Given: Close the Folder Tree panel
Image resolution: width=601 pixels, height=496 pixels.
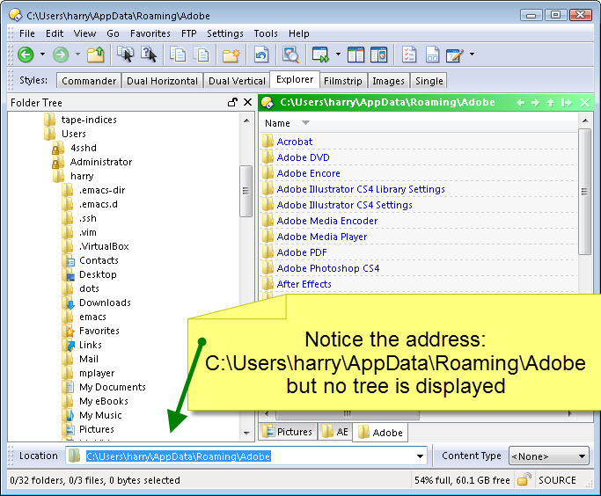Looking at the screenshot, I should pyautogui.click(x=247, y=102).
